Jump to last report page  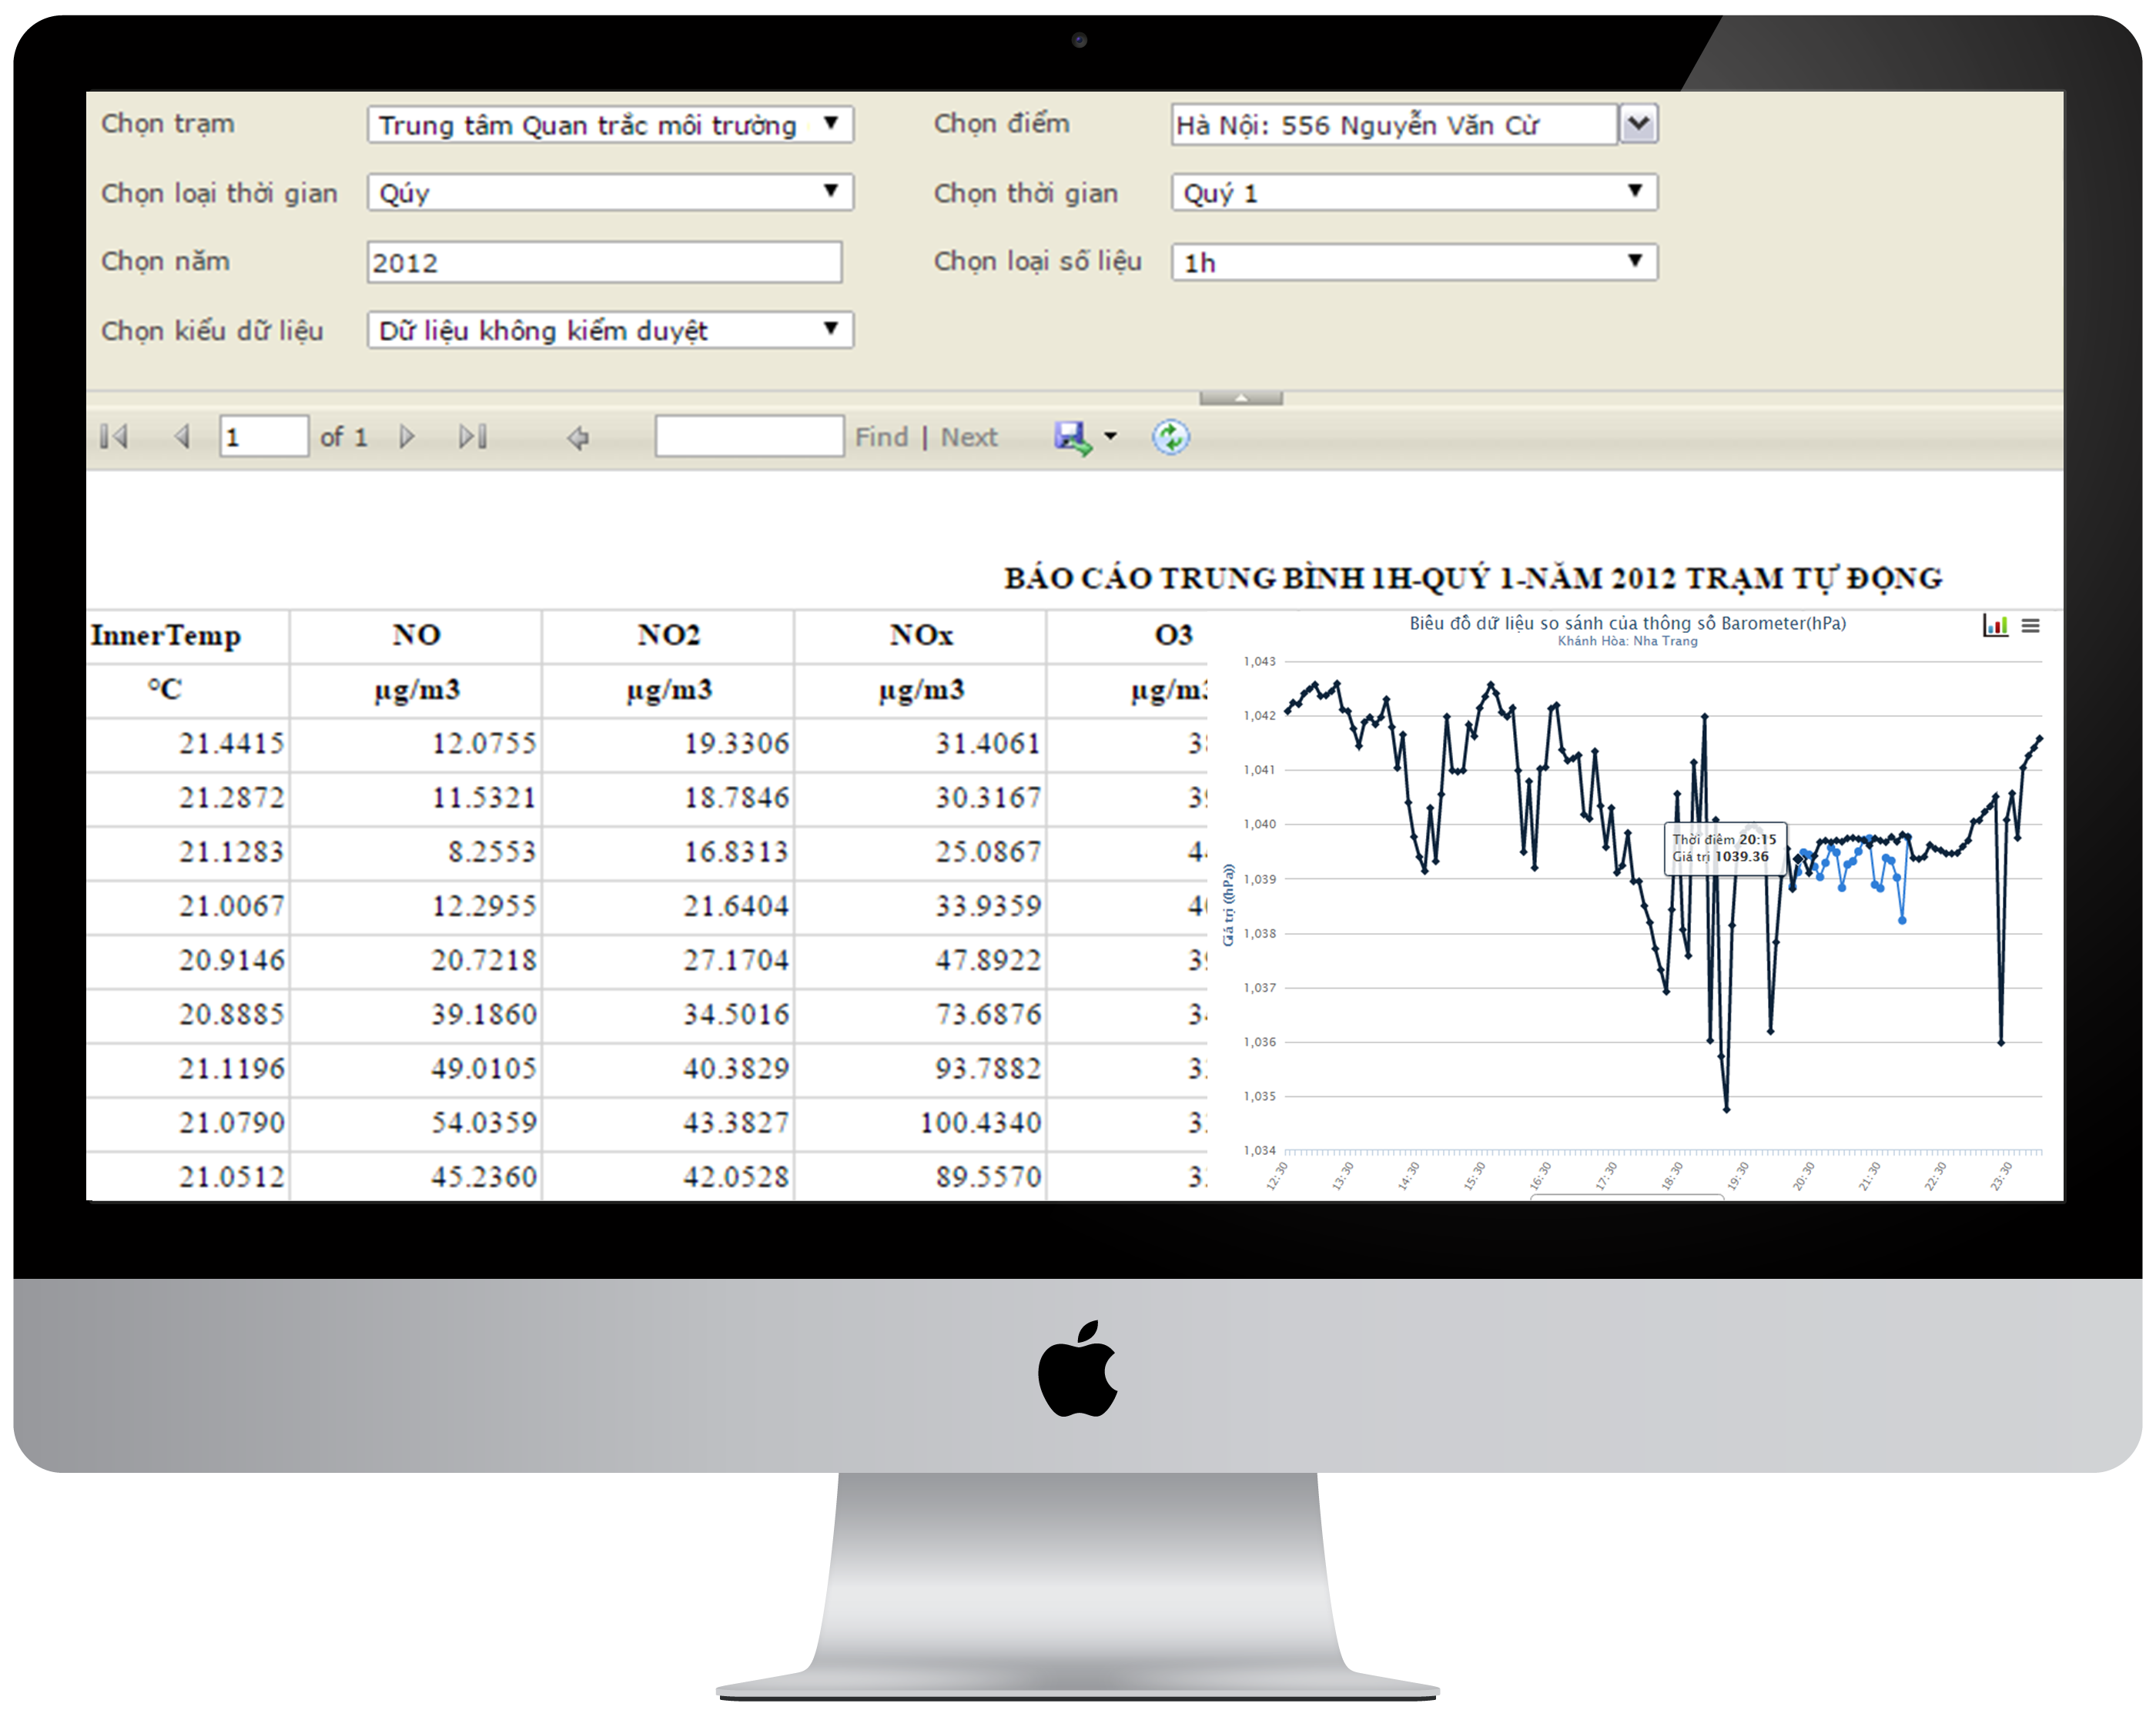click(x=472, y=437)
